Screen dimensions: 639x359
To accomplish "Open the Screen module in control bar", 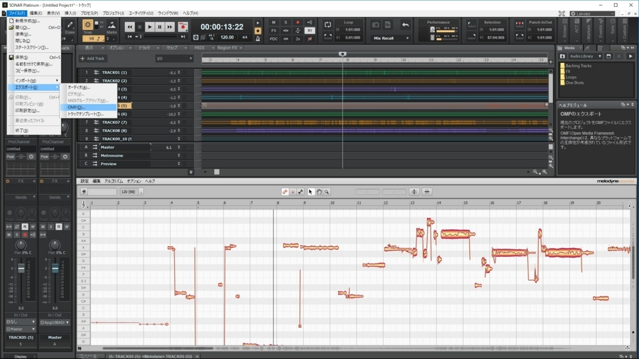I will point(565,30).
